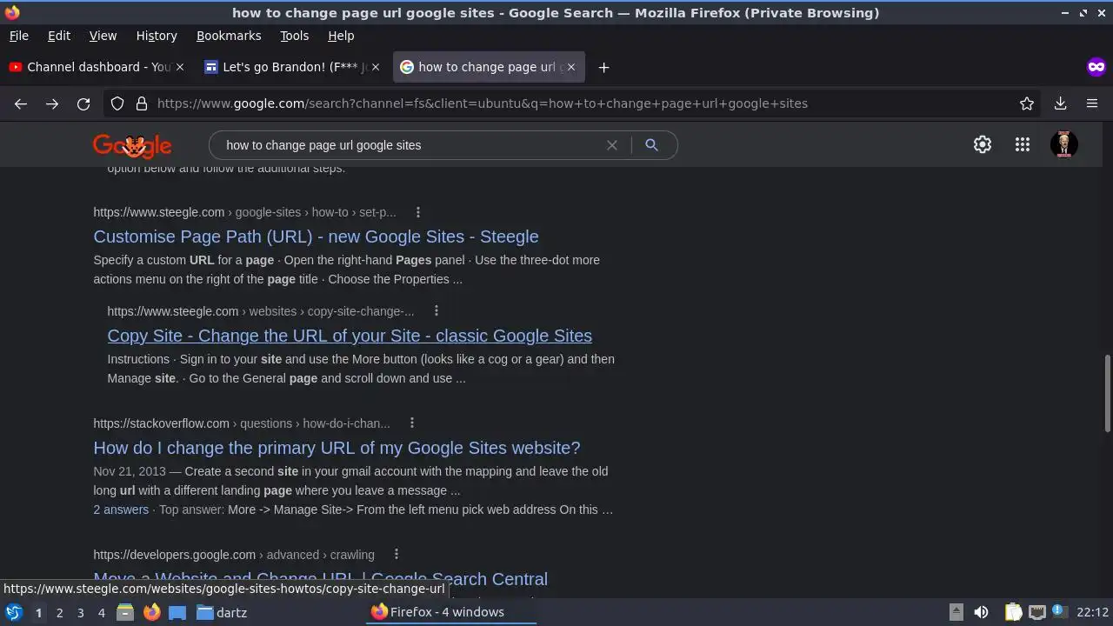
Task: Open the View menu
Action: click(103, 36)
